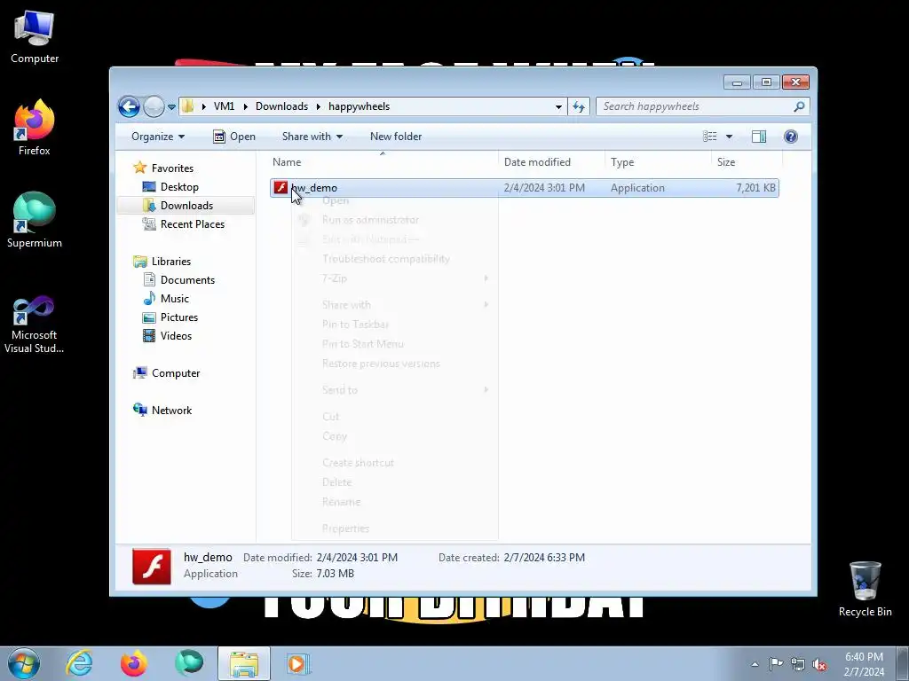
Task: Open the Documents library
Action: 187,279
